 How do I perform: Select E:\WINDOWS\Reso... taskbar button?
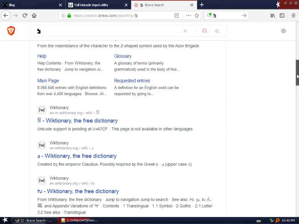click(80, 220)
